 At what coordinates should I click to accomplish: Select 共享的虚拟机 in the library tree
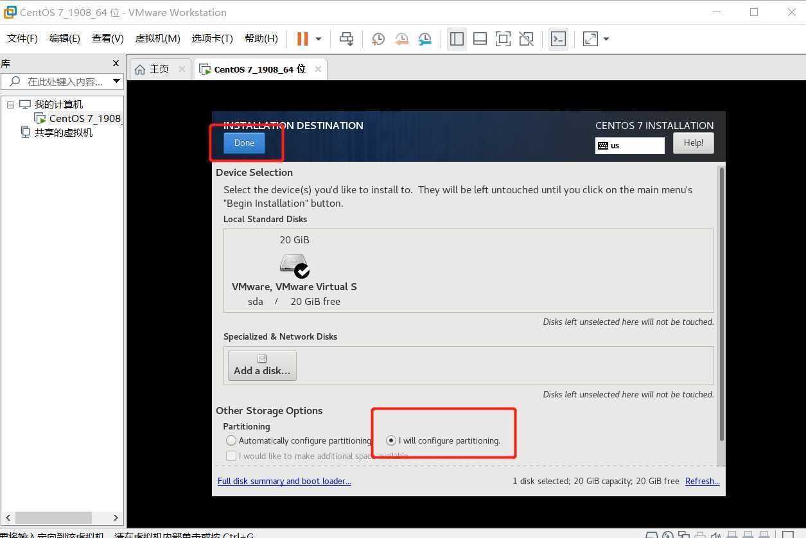[x=63, y=132]
